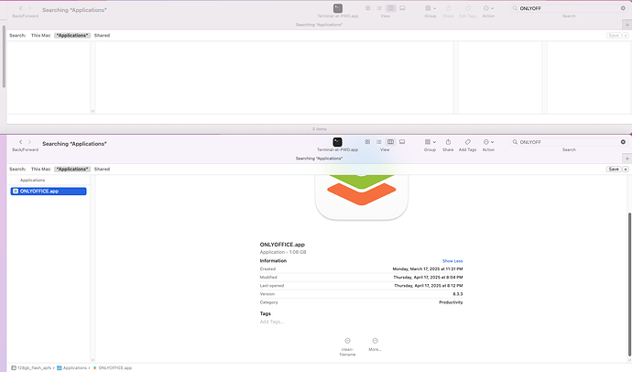The width and height of the screenshot is (632, 372).
Task: Add new tab in lower window
Action: (627, 159)
